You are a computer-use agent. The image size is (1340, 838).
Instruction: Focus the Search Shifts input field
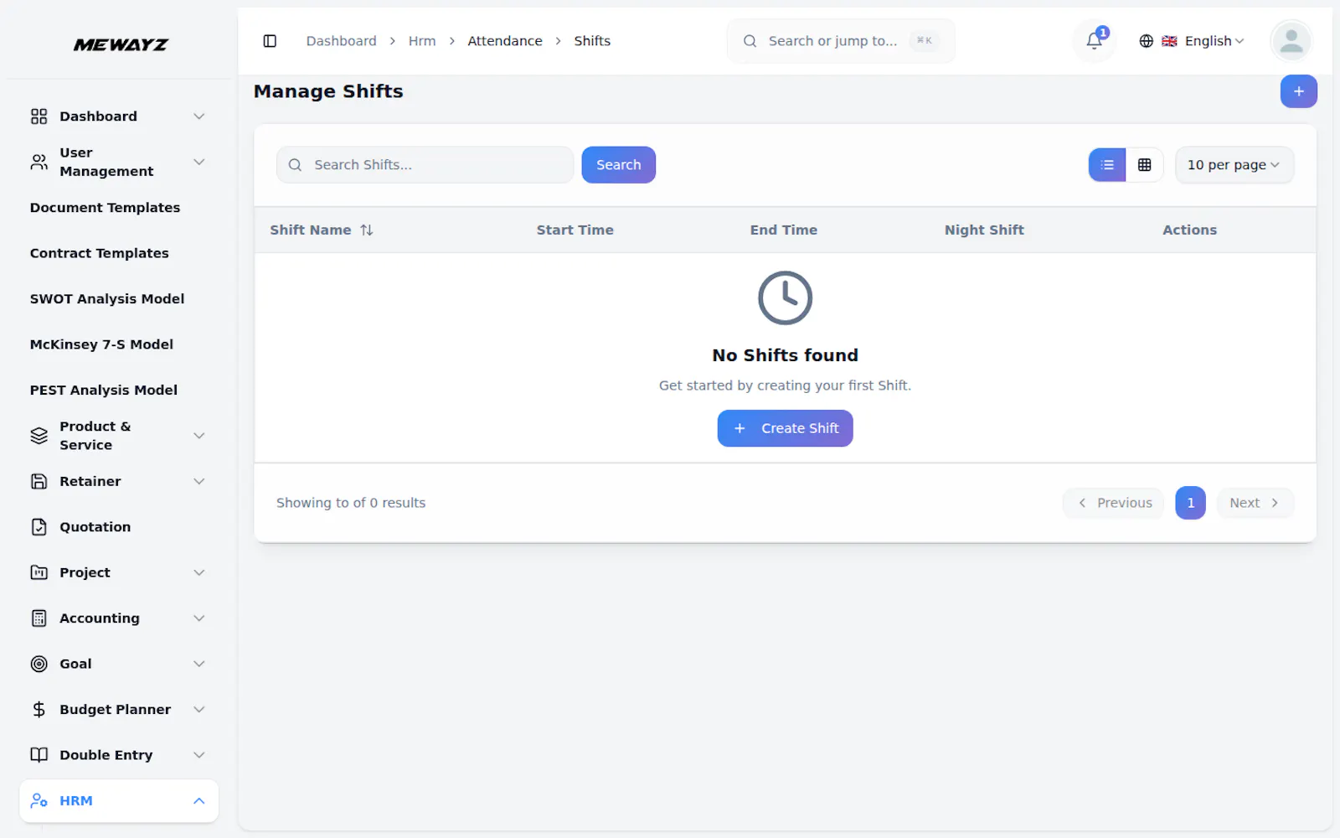pyautogui.click(x=425, y=165)
